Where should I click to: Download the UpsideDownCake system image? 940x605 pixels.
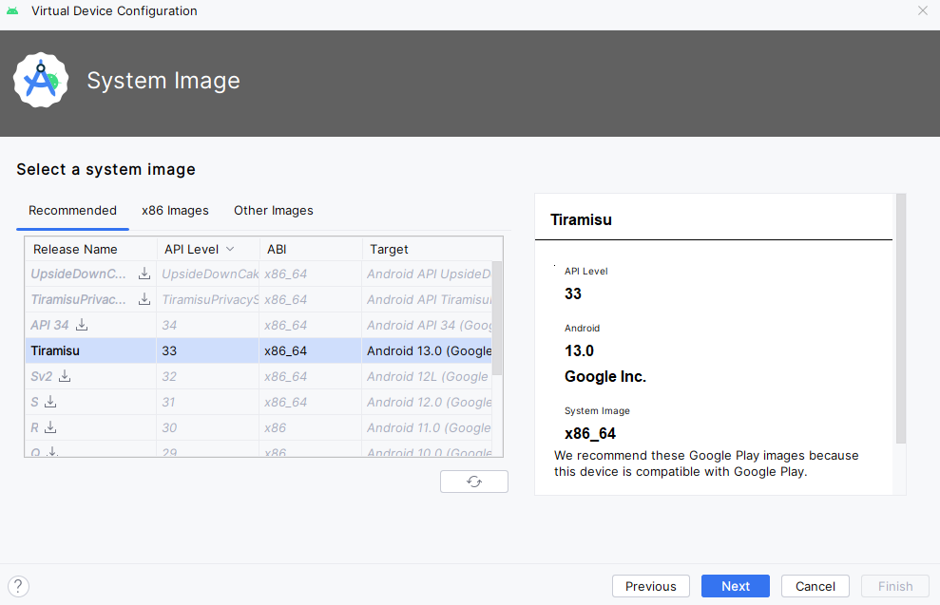(x=144, y=274)
